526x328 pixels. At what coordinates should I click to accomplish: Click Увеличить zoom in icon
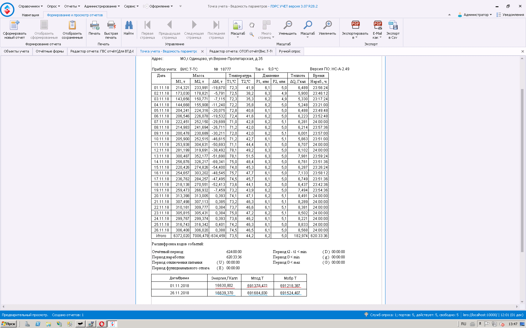tap(327, 25)
